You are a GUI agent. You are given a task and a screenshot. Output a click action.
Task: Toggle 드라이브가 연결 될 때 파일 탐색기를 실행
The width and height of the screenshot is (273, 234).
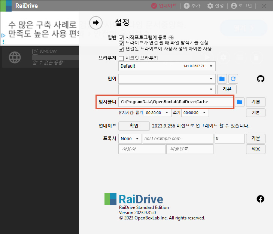pyautogui.click(x=121, y=43)
